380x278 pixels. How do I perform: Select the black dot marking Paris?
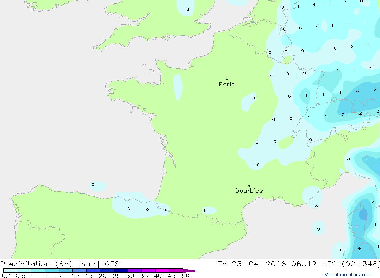pos(226,79)
